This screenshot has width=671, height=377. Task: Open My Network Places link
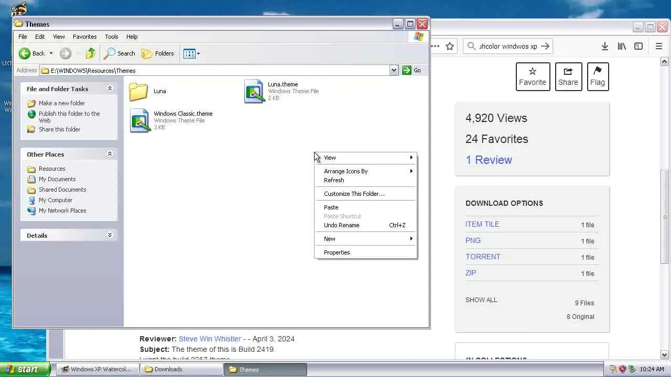pyautogui.click(x=62, y=210)
